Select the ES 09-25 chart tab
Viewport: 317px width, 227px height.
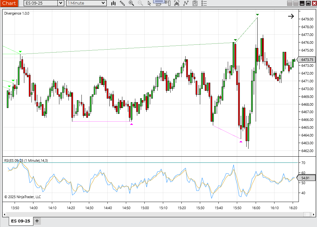coord(21,221)
